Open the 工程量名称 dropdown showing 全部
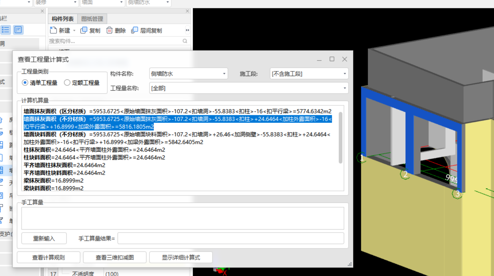The height and width of the screenshot is (276, 494). click(x=249, y=88)
